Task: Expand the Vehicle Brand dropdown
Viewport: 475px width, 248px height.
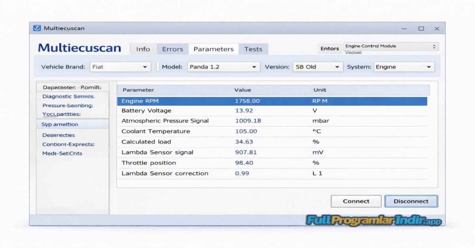Action: (x=120, y=67)
